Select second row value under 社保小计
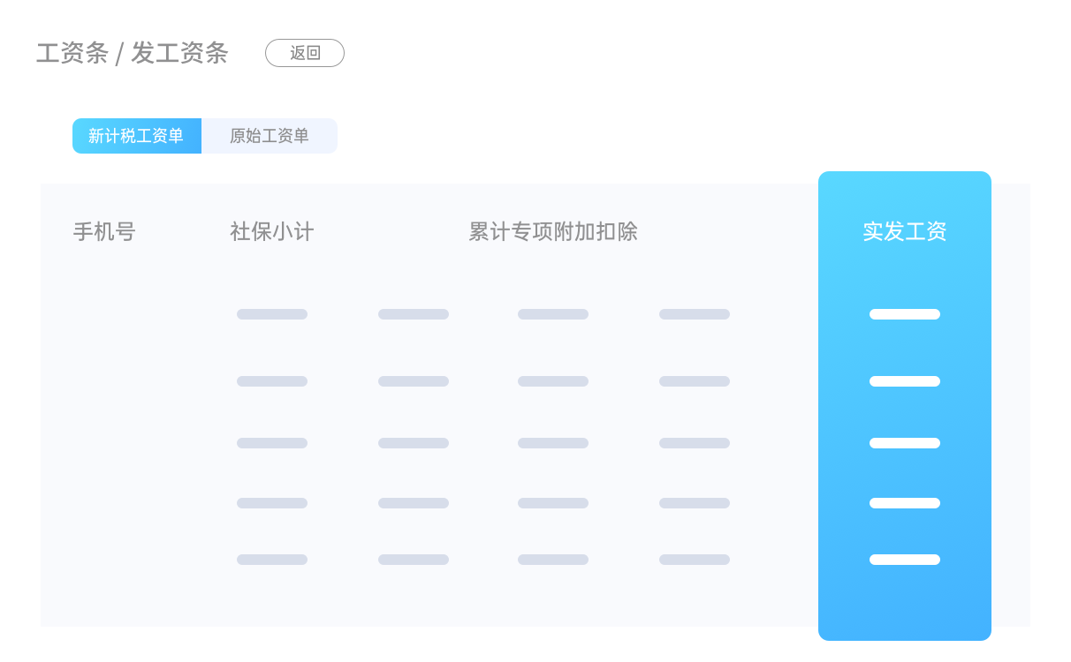The width and height of the screenshot is (1071, 662). [x=272, y=381]
